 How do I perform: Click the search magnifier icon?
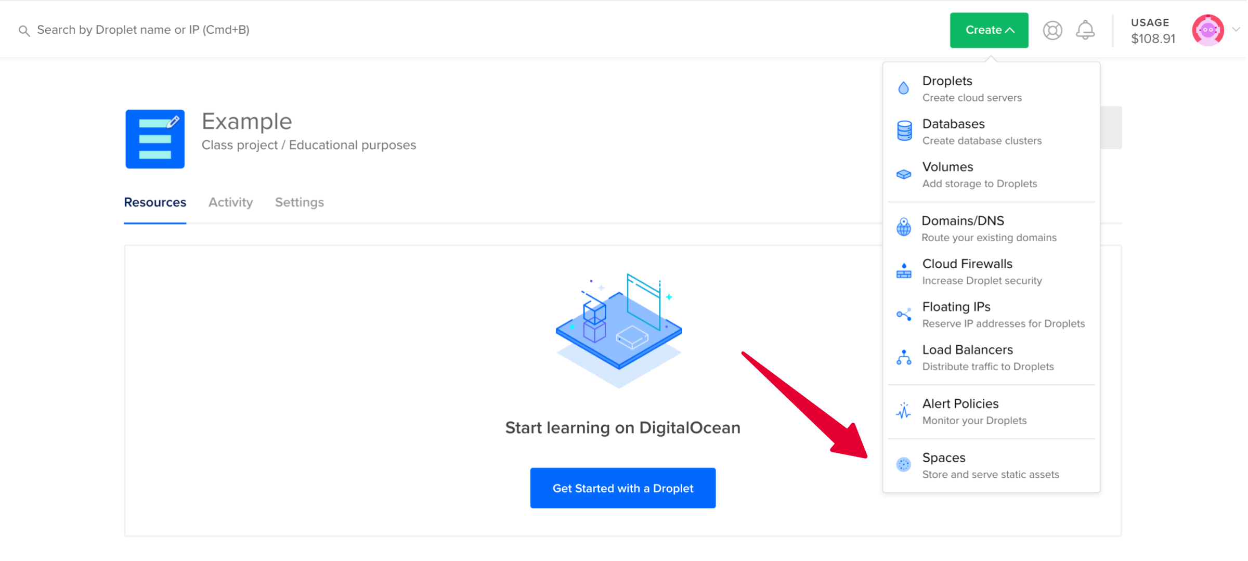pyautogui.click(x=24, y=31)
